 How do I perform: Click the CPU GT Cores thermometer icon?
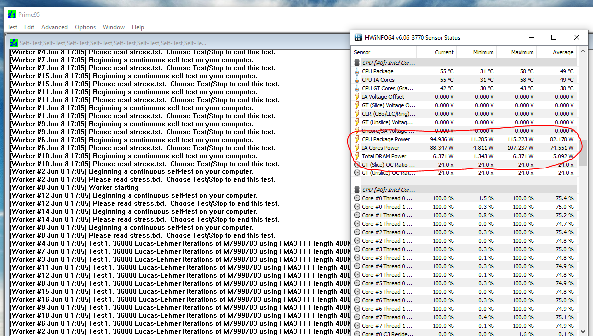pyautogui.click(x=357, y=88)
